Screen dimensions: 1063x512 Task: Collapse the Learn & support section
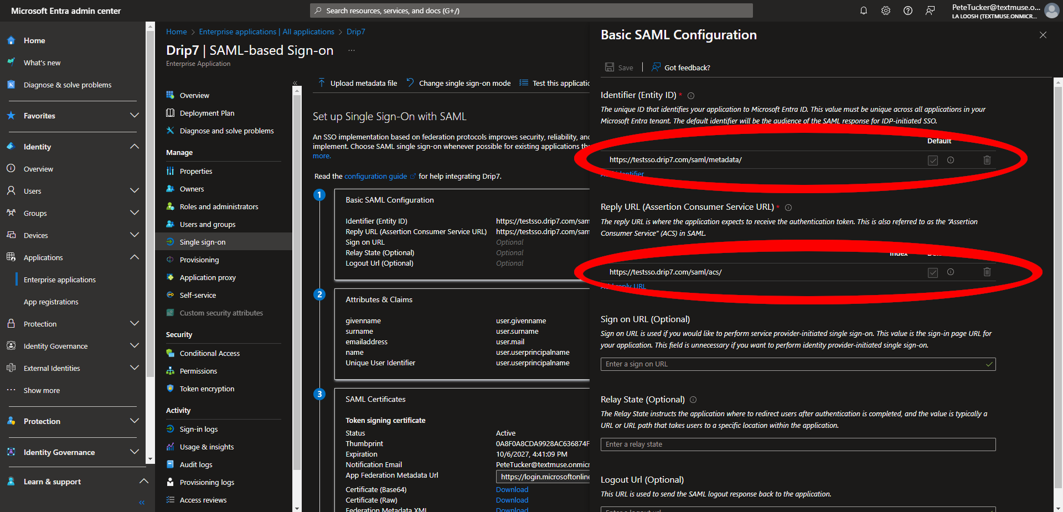click(x=143, y=482)
